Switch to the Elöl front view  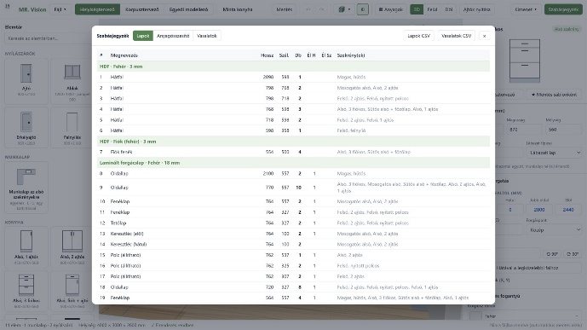coord(448,9)
